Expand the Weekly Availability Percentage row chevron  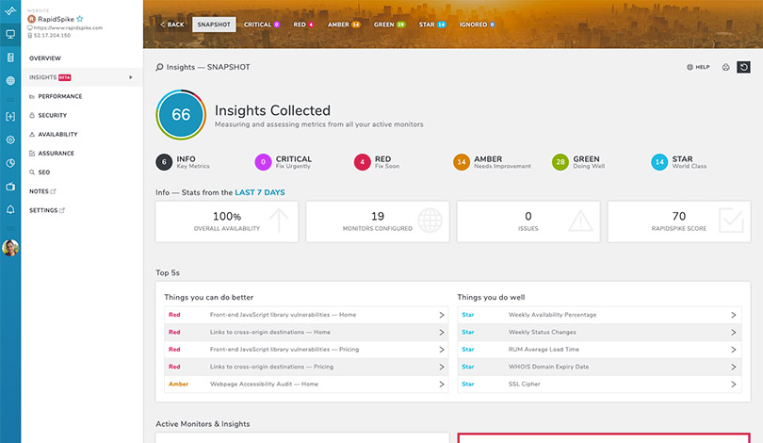pos(733,315)
